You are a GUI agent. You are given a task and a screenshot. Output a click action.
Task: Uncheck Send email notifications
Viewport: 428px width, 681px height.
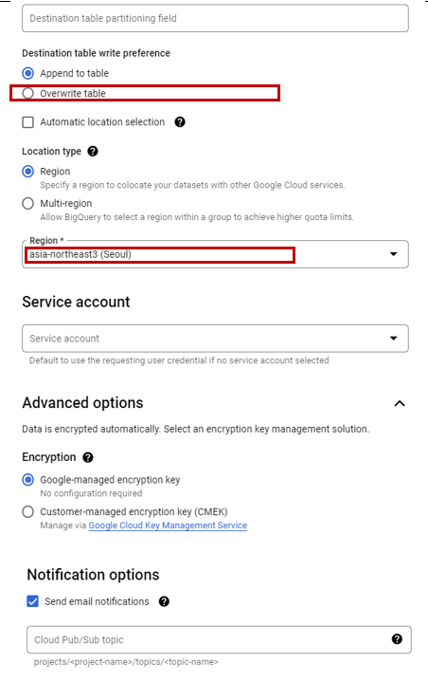32,601
